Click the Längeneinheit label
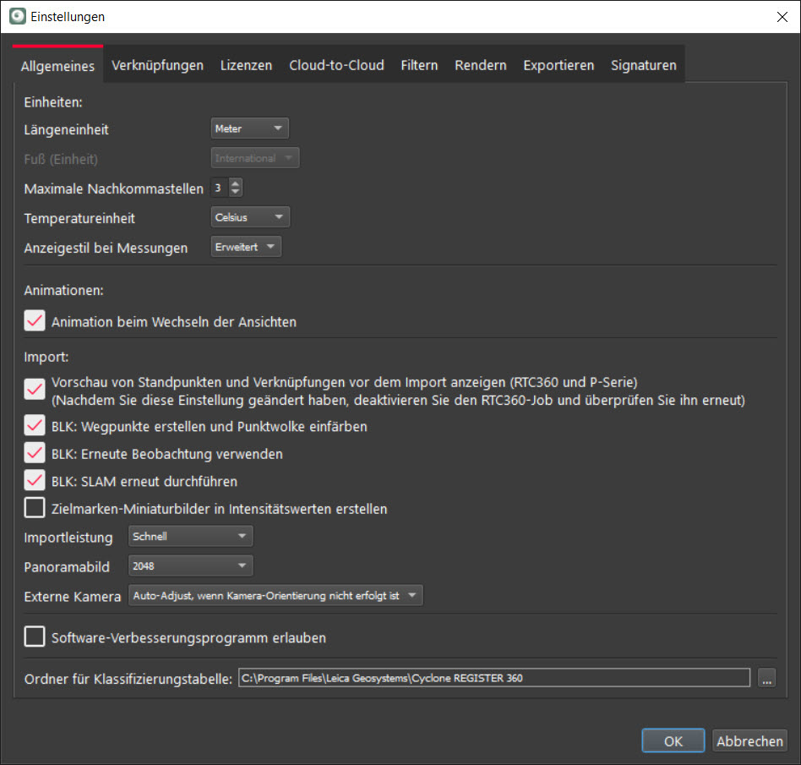Screen dimensions: 801x765 pos(67,130)
